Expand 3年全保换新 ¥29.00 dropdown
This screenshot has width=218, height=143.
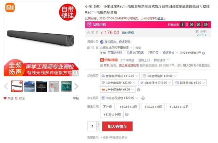point(160,76)
